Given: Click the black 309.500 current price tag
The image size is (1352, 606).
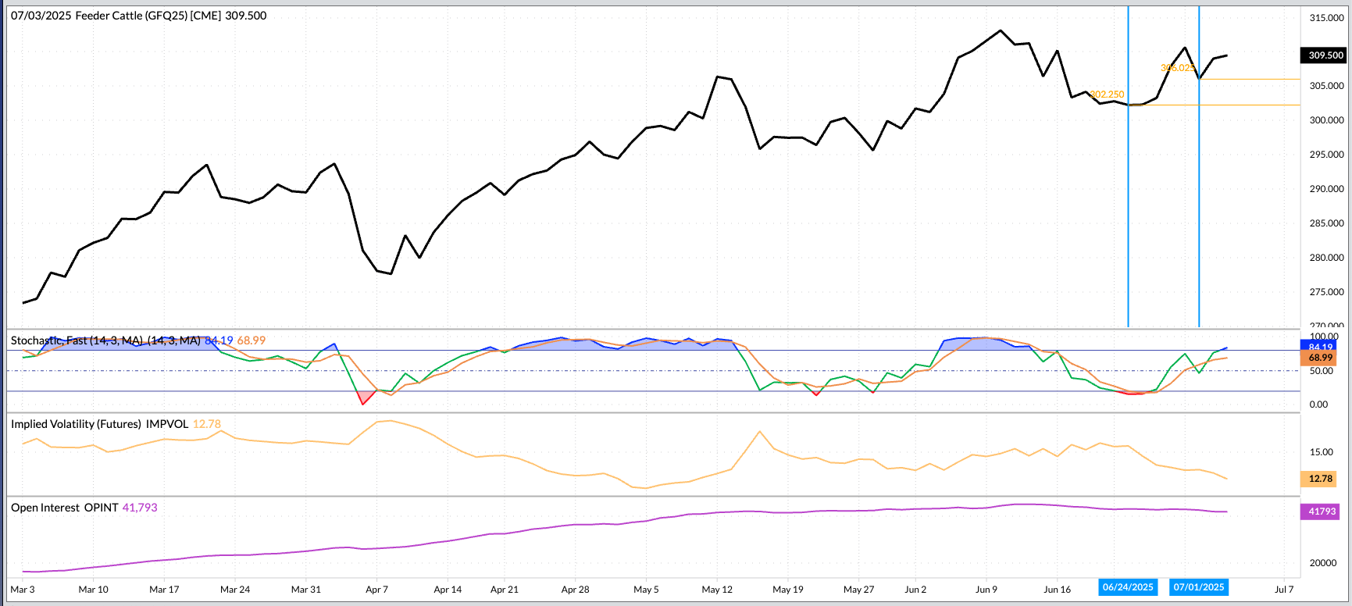Looking at the screenshot, I should coord(1325,55).
